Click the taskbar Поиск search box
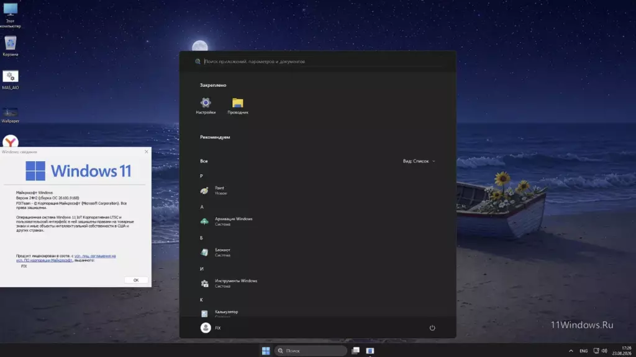Viewport: 636px width, 357px height. 311,351
